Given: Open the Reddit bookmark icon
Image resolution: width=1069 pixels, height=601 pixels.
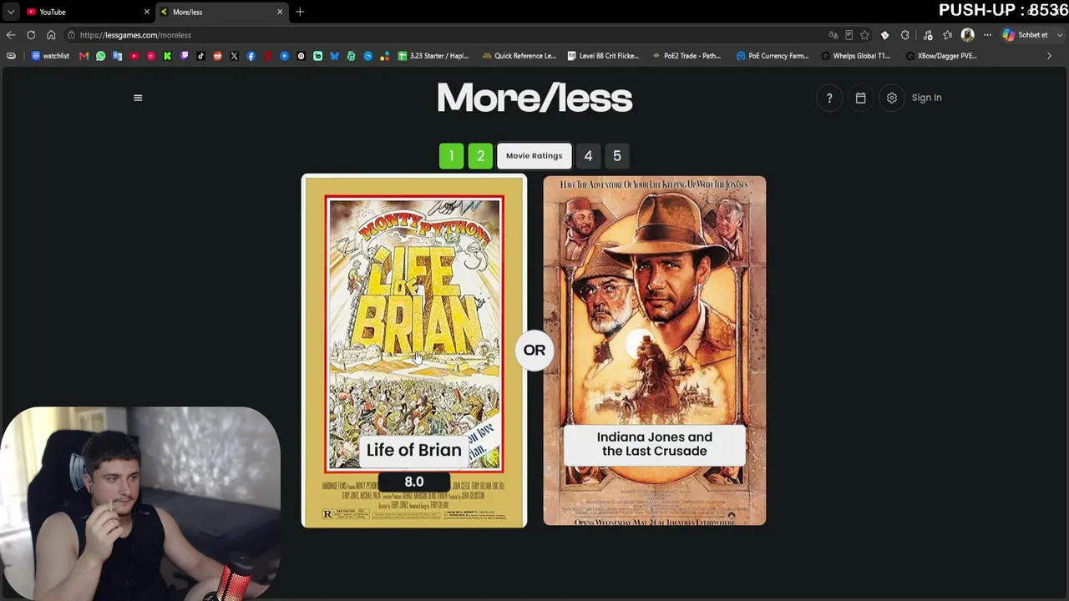Looking at the screenshot, I should pyautogui.click(x=217, y=56).
